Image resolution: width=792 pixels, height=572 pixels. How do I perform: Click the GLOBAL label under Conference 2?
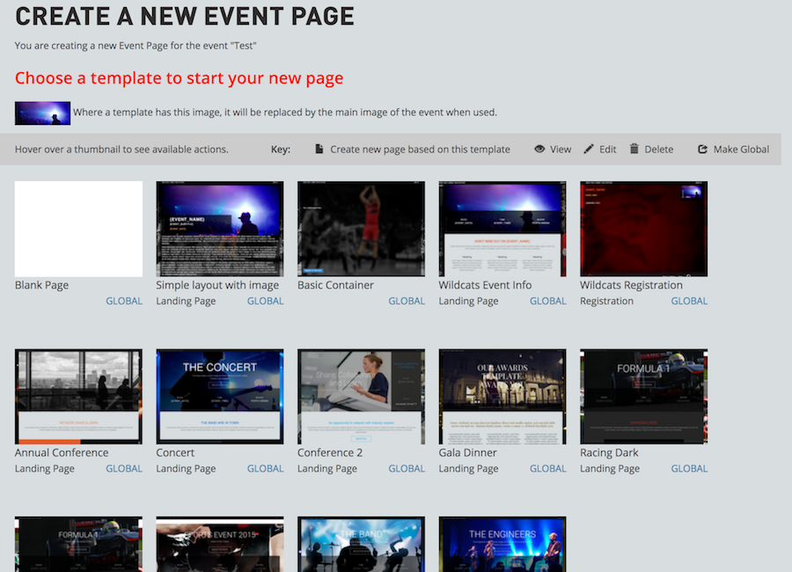click(x=407, y=468)
